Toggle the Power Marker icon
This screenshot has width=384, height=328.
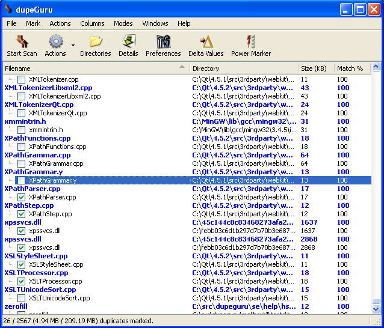tap(251, 41)
